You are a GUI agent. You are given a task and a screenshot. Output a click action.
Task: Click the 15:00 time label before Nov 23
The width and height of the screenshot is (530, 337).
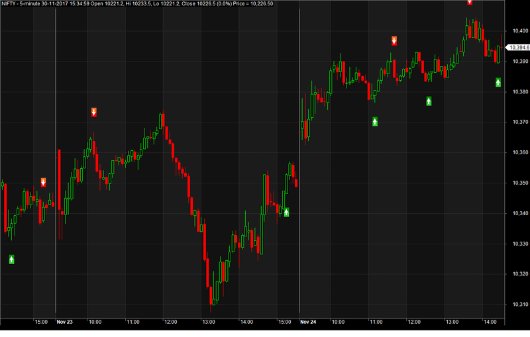(41, 322)
